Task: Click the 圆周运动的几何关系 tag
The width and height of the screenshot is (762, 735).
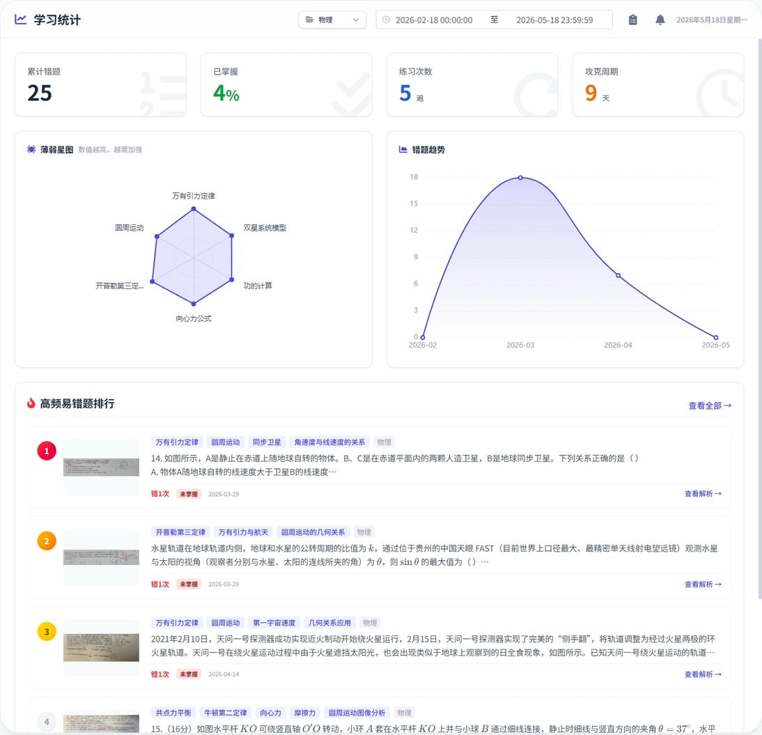Action: pos(313,532)
